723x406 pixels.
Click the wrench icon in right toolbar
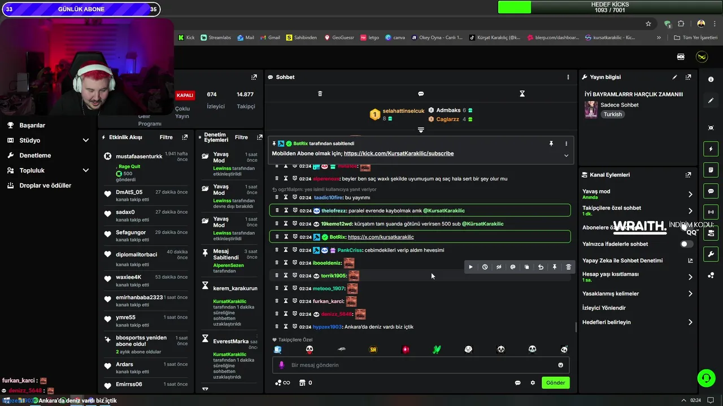[x=711, y=254]
